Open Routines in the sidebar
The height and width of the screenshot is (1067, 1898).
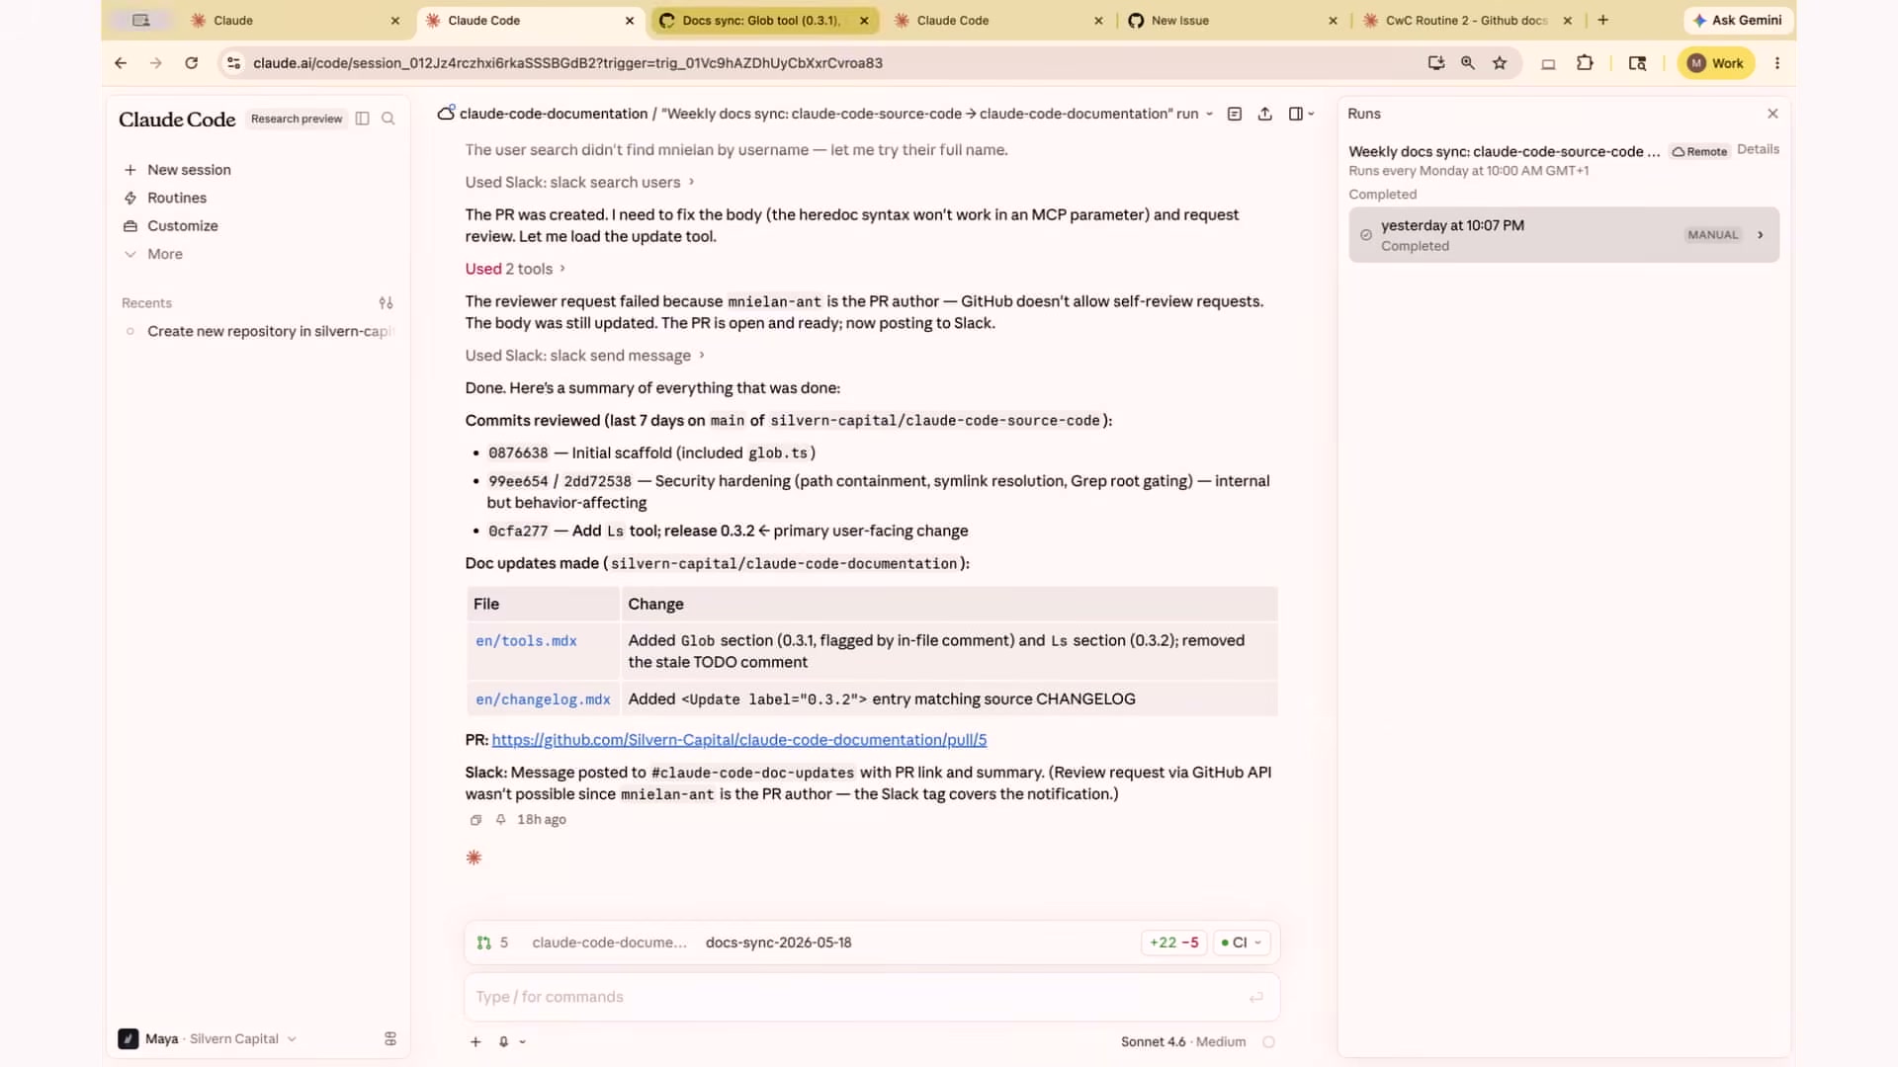pyautogui.click(x=177, y=198)
